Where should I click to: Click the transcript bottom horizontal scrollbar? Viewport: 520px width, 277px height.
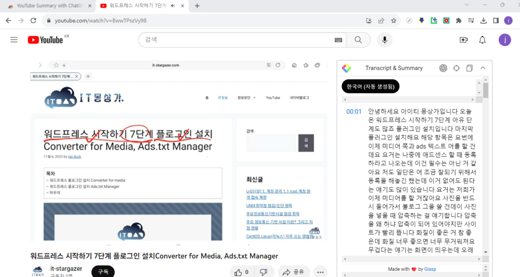[412, 259]
